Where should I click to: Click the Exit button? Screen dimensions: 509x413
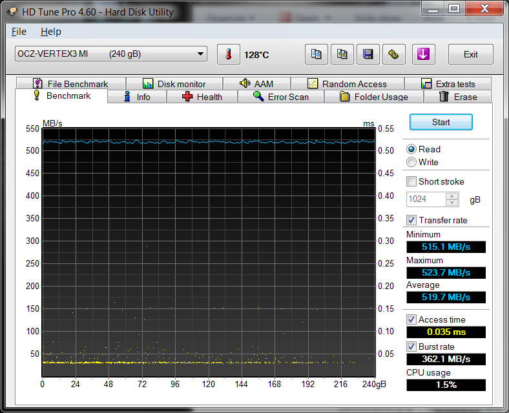point(470,55)
